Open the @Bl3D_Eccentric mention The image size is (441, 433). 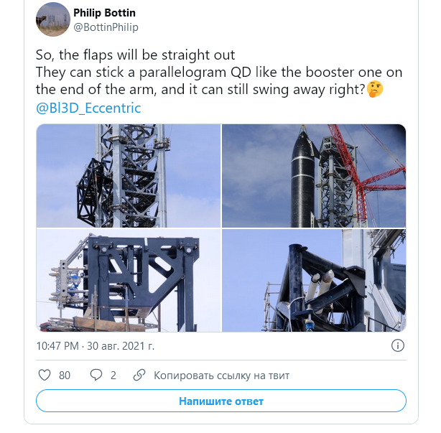pos(88,108)
